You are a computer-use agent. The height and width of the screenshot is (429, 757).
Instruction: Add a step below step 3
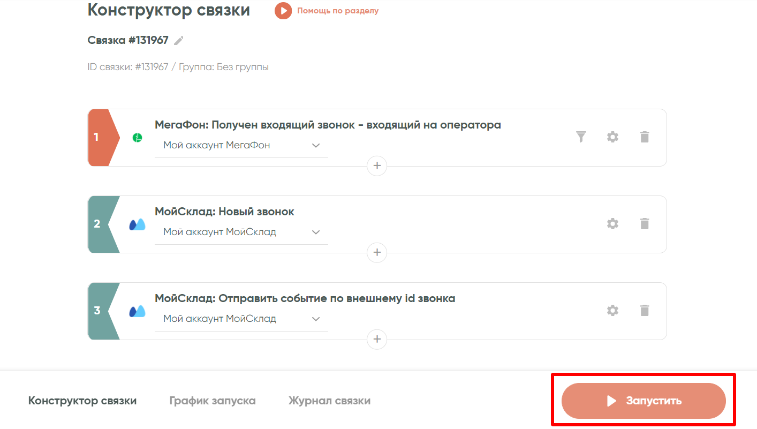click(x=377, y=339)
